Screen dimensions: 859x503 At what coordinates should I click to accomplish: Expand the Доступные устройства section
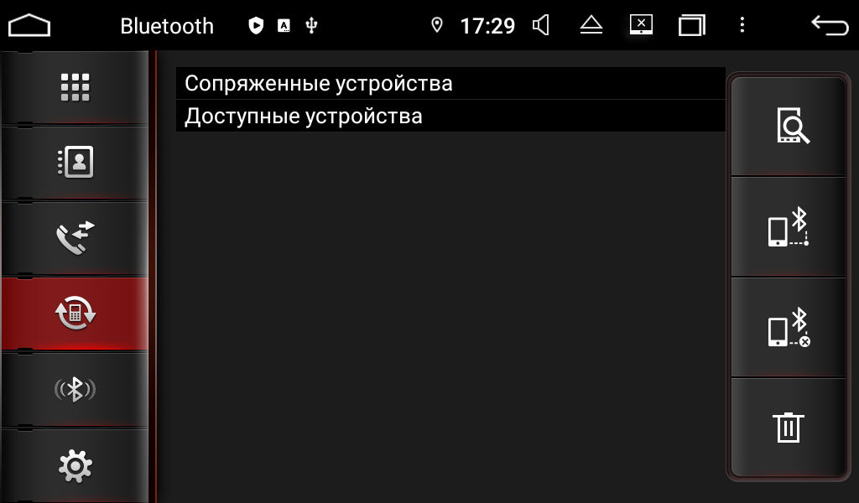click(450, 116)
